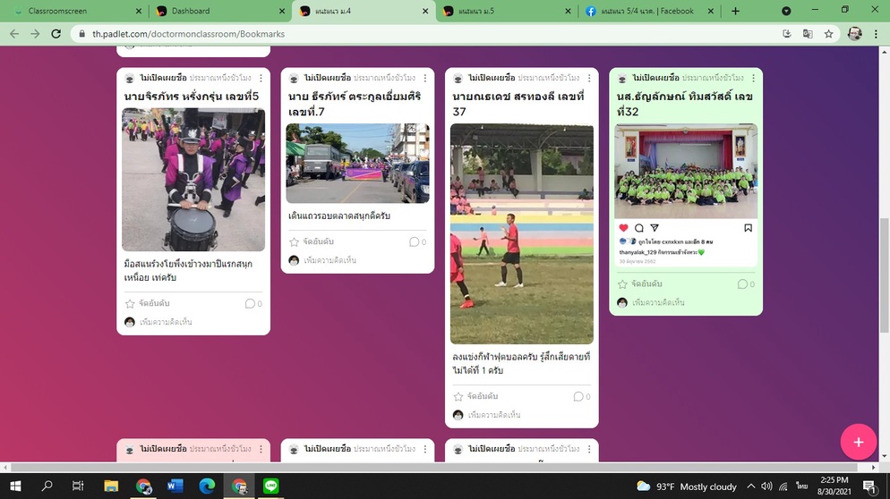Open a new browser tab
This screenshot has width=890, height=499.
735,11
